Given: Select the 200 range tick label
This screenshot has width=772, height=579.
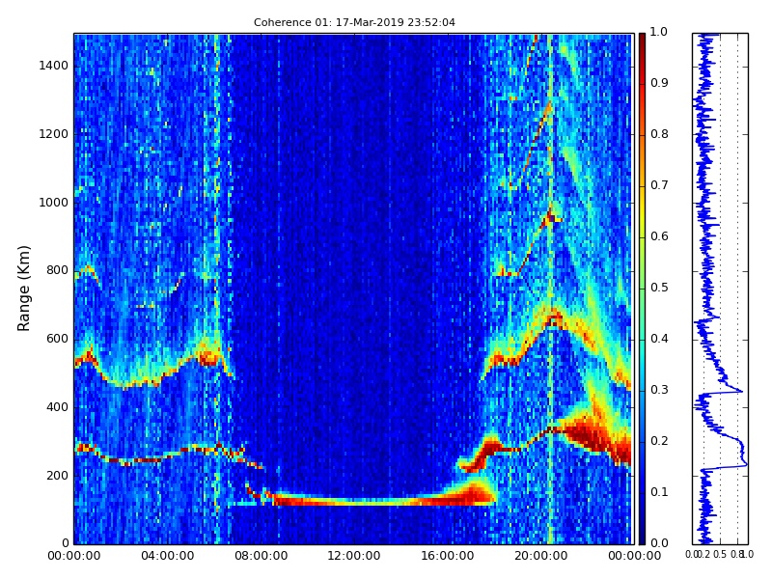Looking at the screenshot, I should (x=58, y=476).
